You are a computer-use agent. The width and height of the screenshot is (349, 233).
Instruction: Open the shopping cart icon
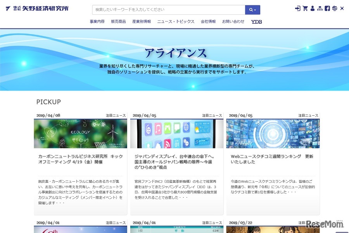pos(305,8)
